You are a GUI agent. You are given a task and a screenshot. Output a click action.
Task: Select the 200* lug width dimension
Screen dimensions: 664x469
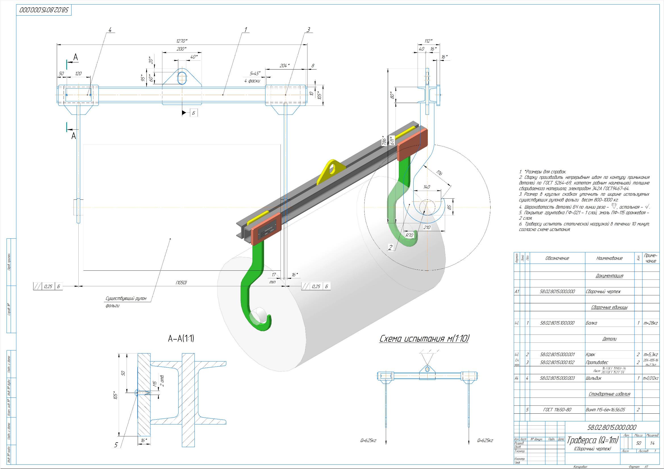point(182,49)
